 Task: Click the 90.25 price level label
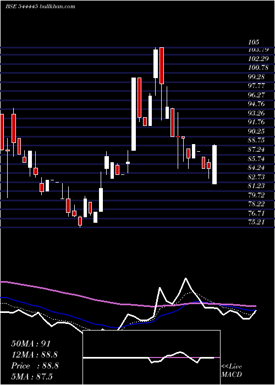point(256,131)
